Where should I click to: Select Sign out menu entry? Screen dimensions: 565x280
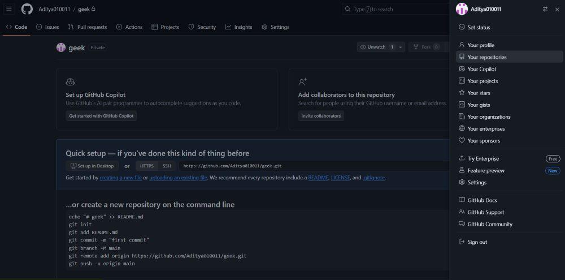click(x=510, y=242)
